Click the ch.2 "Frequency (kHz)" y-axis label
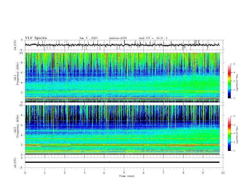This screenshot has height=194, width=251. pos(17,126)
